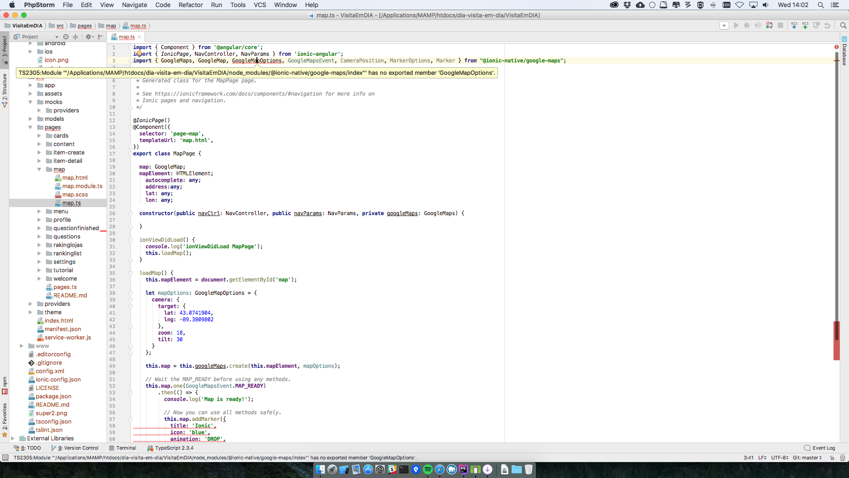This screenshot has height=478, width=849.
Task: Click the Run with Coverage icon
Action: click(x=758, y=26)
